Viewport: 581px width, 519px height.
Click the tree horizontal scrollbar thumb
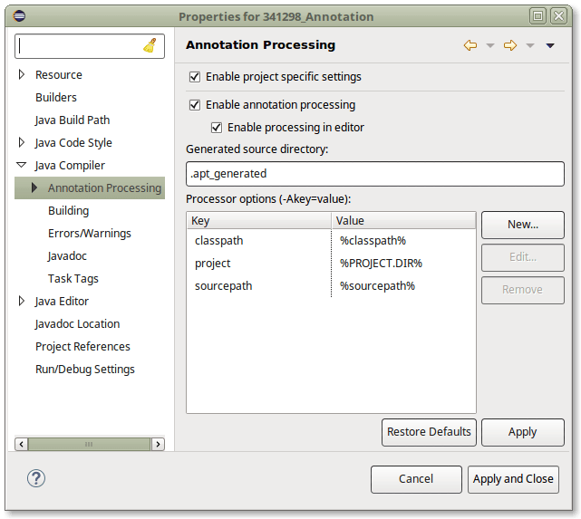(89, 444)
